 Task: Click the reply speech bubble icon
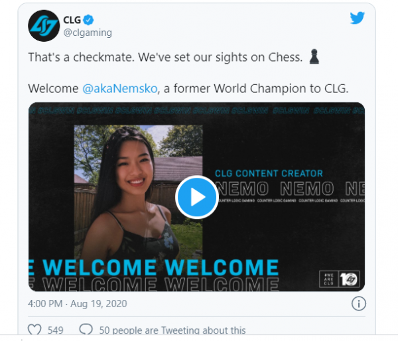(86, 329)
